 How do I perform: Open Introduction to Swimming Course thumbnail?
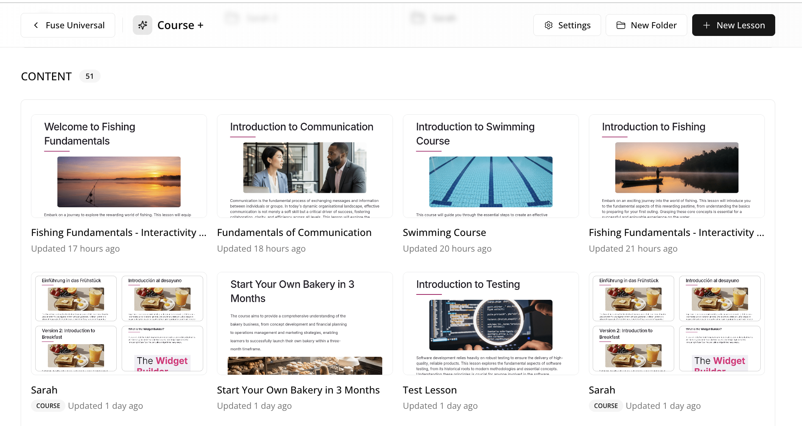click(491, 166)
